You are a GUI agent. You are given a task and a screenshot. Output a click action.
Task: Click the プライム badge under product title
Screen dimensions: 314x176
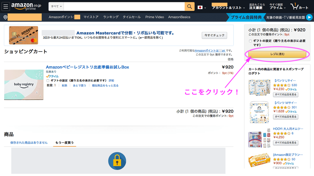pos(52,76)
